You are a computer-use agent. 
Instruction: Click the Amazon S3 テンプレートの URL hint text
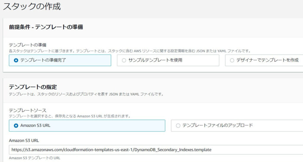pos(35,158)
